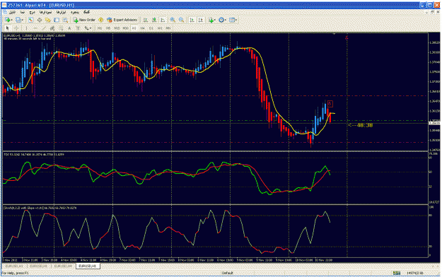Switch chart display to bar chart

coord(146,20)
